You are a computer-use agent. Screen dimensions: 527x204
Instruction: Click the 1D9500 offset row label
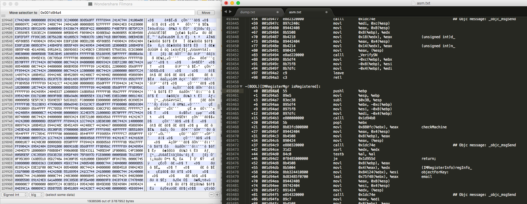point(7,33)
